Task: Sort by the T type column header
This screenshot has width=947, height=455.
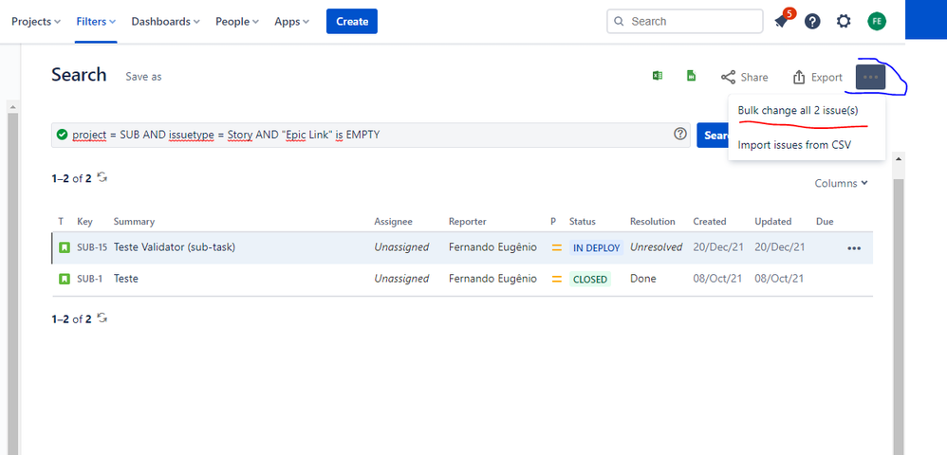Action: click(x=61, y=222)
